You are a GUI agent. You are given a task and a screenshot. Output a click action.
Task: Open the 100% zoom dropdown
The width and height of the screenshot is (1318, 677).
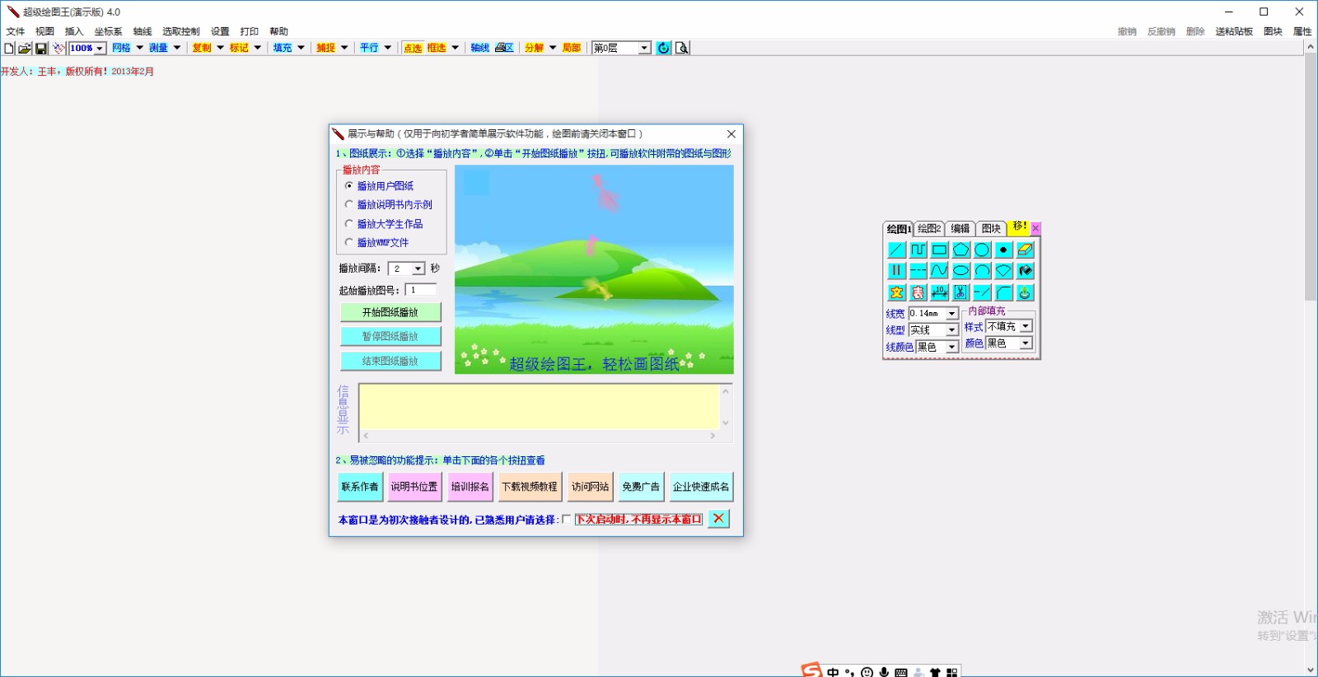coord(100,49)
